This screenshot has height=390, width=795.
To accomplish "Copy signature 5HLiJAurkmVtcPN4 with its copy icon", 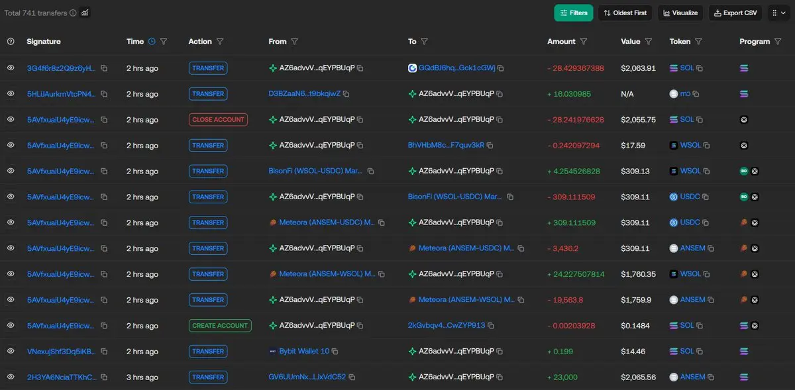I will [x=104, y=94].
